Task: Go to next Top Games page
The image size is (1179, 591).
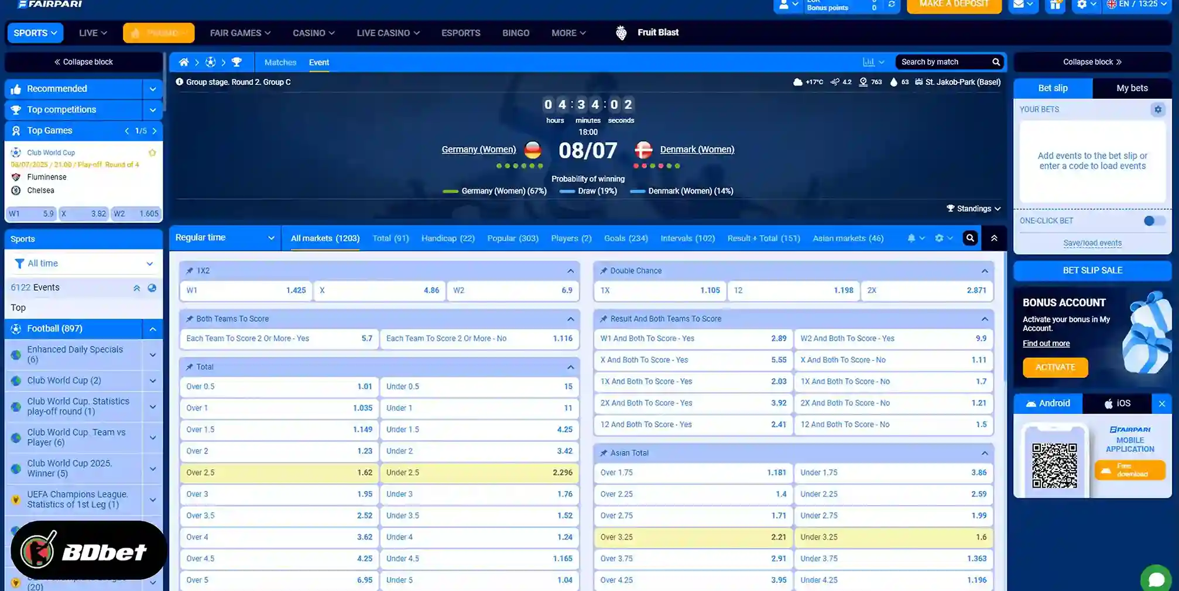Action: (155, 131)
